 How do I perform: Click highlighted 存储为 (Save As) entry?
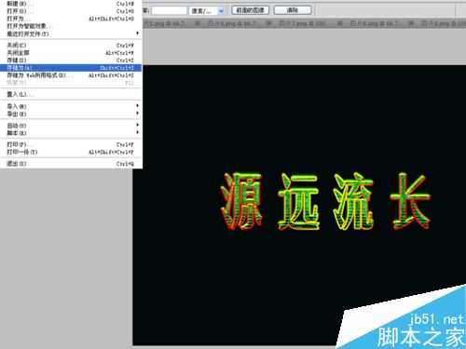coord(71,68)
